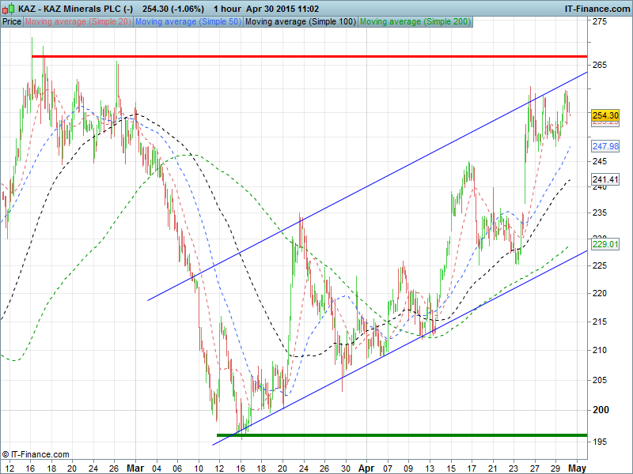633x474 pixels.
Task: Select the green horizontal support line
Action: coord(396,434)
